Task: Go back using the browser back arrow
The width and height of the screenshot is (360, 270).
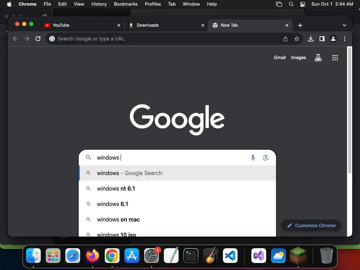Action: point(15,39)
